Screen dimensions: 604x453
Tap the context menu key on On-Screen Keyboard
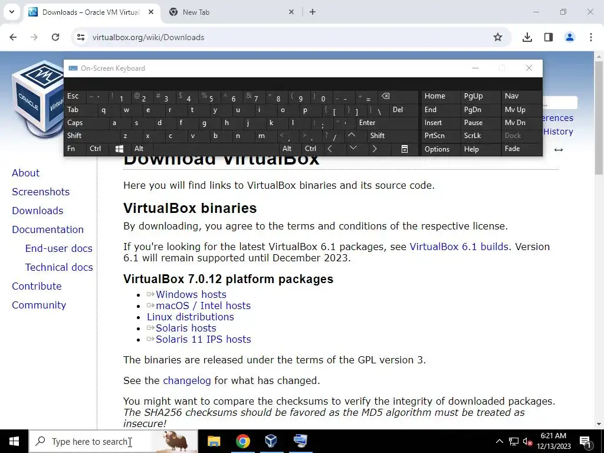tap(405, 149)
